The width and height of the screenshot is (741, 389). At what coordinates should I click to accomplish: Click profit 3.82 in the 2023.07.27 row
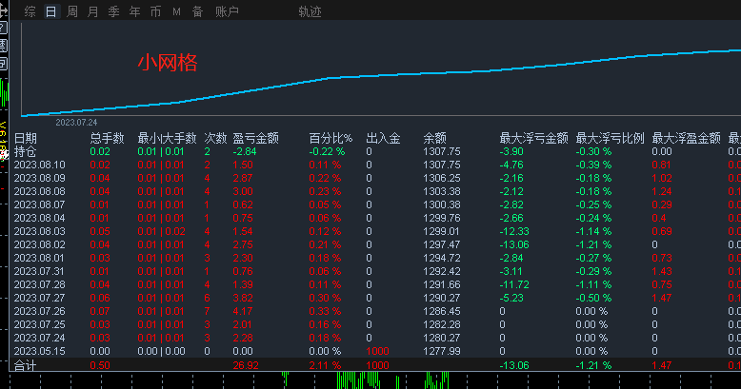[243, 298]
